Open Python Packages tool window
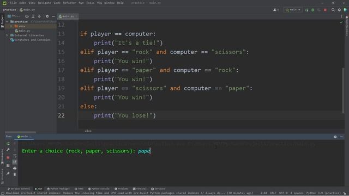This screenshot has width=349, height=196. [x=58, y=189]
